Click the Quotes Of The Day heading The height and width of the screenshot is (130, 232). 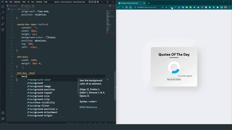tap(174, 55)
